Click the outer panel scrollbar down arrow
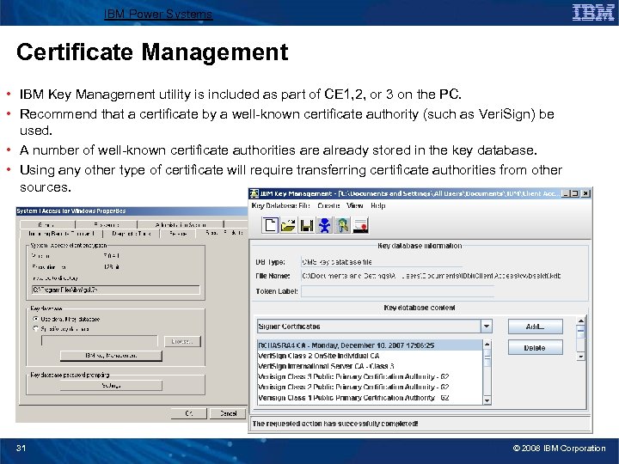Image resolution: width=619 pixels, height=464 pixels. [580, 357]
